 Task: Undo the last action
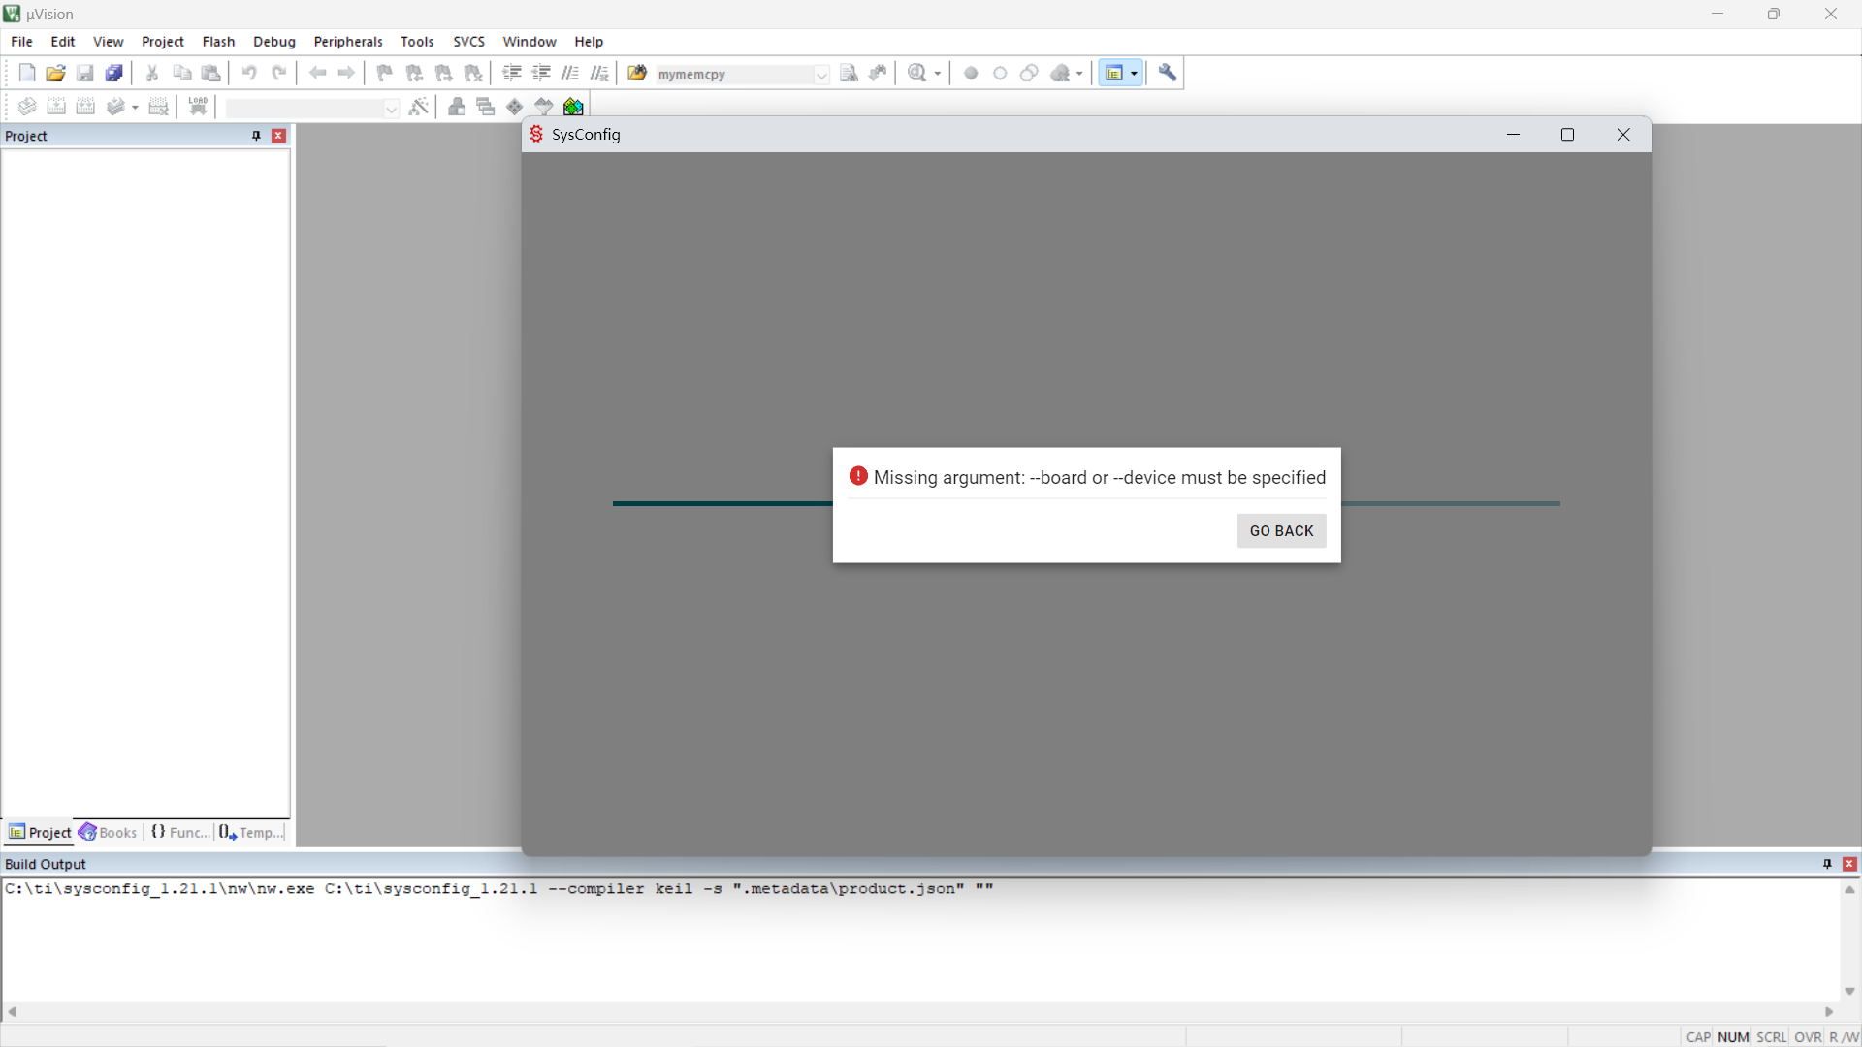tap(249, 73)
